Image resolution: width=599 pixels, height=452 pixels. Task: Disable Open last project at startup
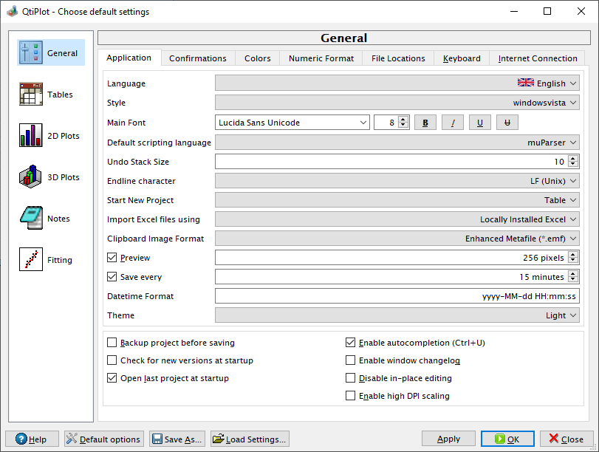click(x=112, y=378)
